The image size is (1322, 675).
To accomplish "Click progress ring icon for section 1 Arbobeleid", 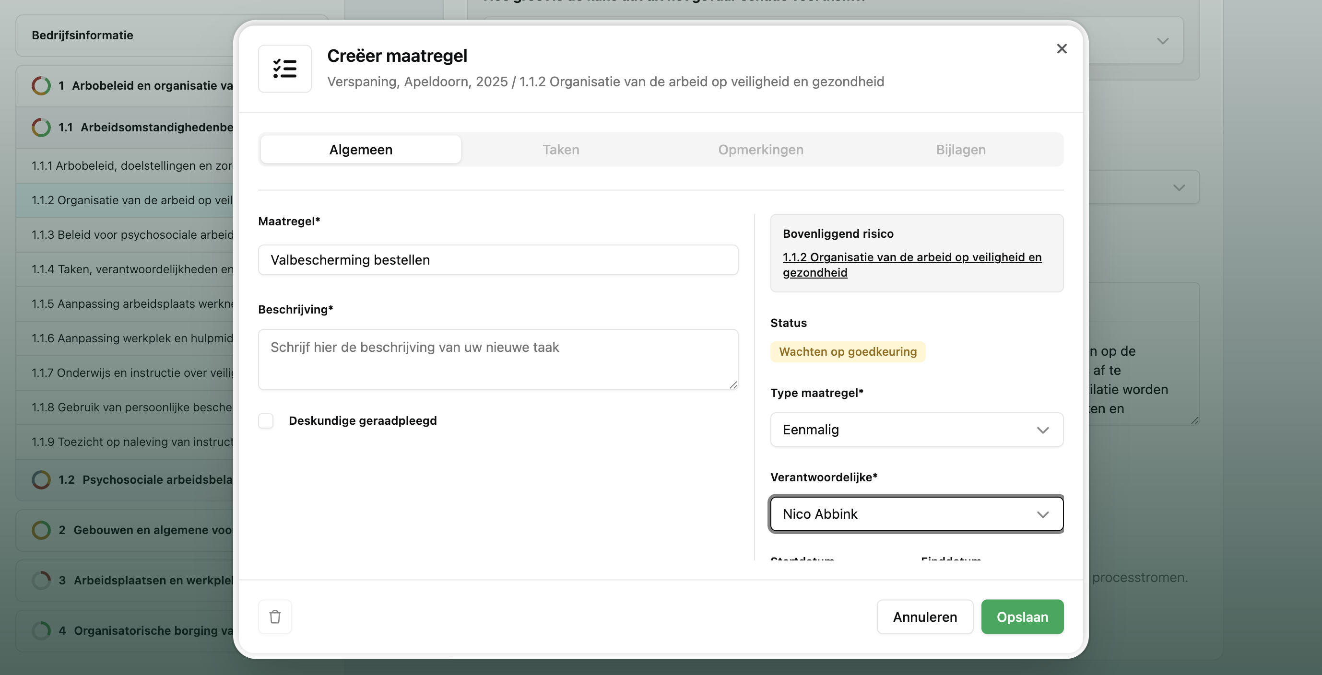I will pyautogui.click(x=41, y=86).
